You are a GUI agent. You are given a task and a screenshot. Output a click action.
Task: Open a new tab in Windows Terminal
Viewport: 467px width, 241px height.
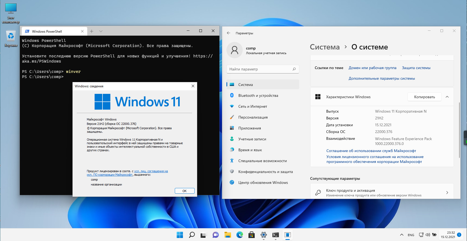[92, 31]
